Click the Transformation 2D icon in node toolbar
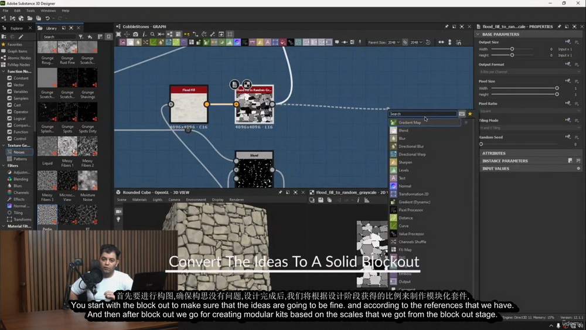586x330 pixels. tap(275, 42)
